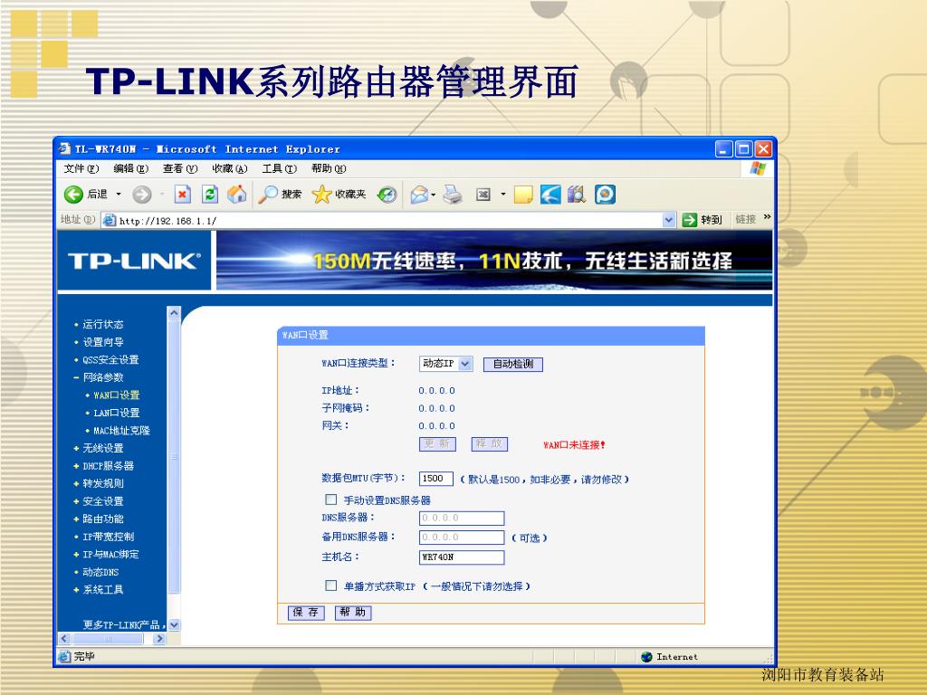Image resolution: width=927 pixels, height=695 pixels.
Task: Enable unicast IP acquisition checkbox
Action: 331,586
